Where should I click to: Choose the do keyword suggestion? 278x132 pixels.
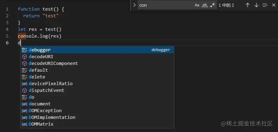pos(97,97)
